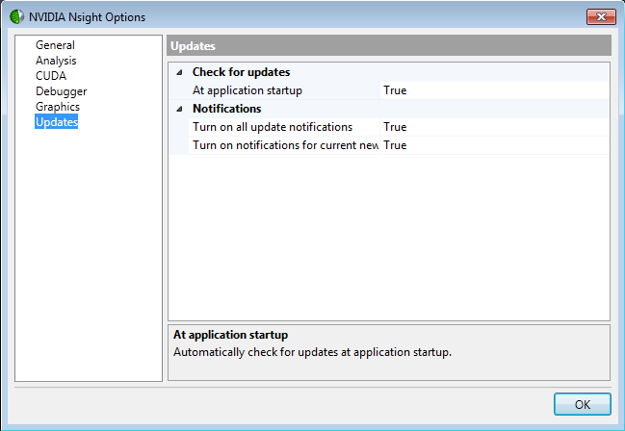Switch to the Graphics settings category
The image size is (625, 431).
58,107
